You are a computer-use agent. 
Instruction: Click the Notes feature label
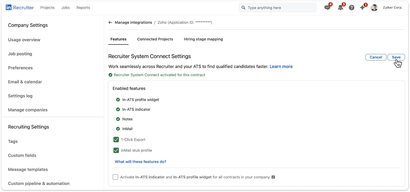pos(127,119)
